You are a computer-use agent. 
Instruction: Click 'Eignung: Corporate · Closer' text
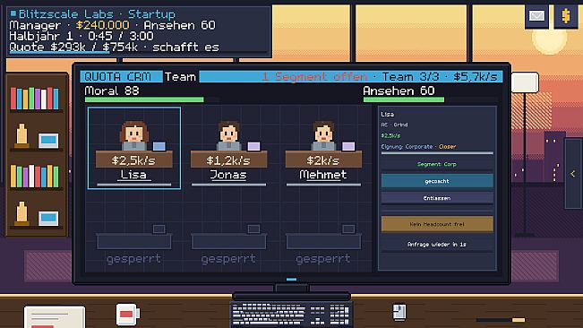418,146
